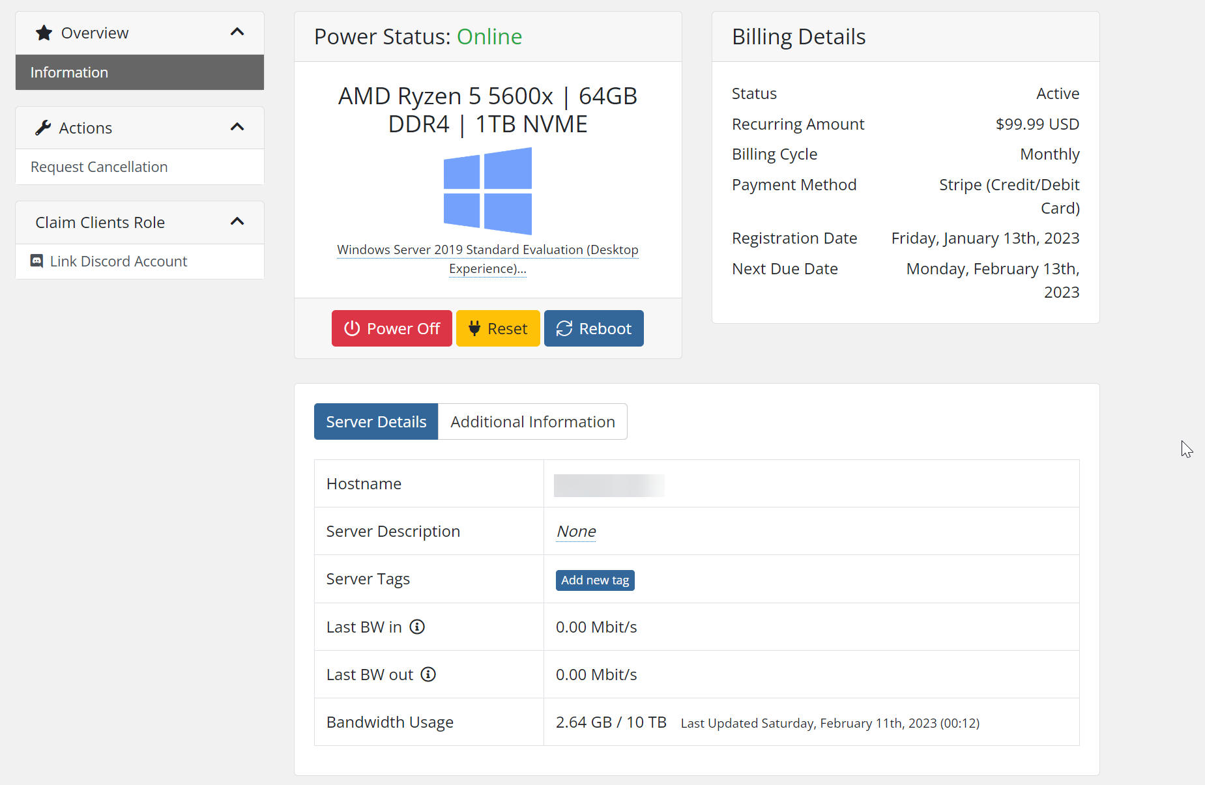This screenshot has width=1205, height=785.
Task: Click the Discord icon beside Link Discord Account
Action: click(37, 261)
